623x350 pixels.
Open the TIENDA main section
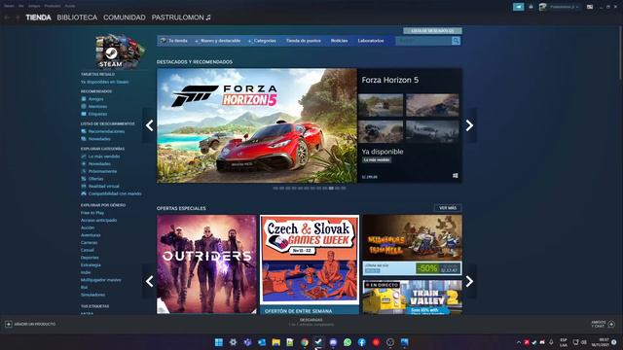click(x=38, y=17)
